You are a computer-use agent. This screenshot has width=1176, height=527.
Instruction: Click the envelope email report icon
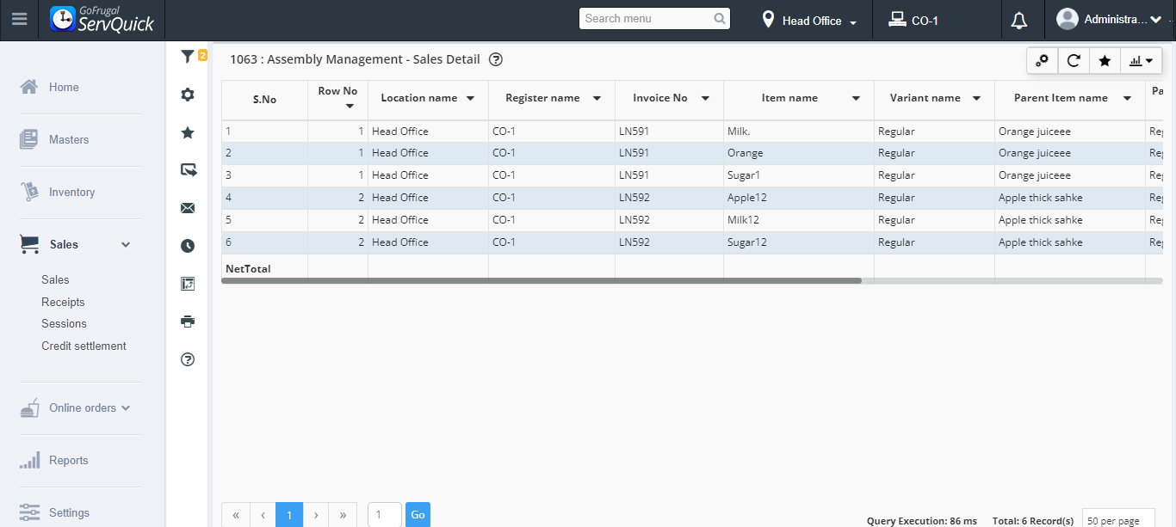point(188,208)
